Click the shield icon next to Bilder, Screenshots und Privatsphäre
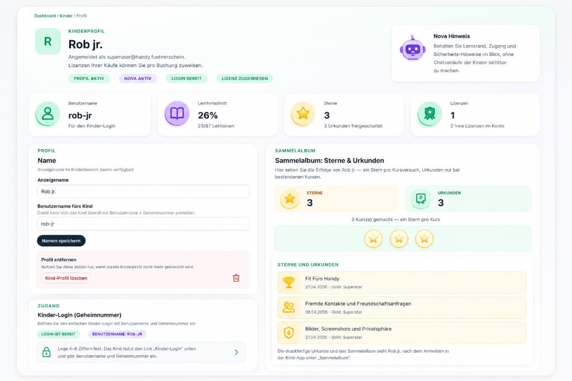This screenshot has height=381, width=572. pos(289,332)
